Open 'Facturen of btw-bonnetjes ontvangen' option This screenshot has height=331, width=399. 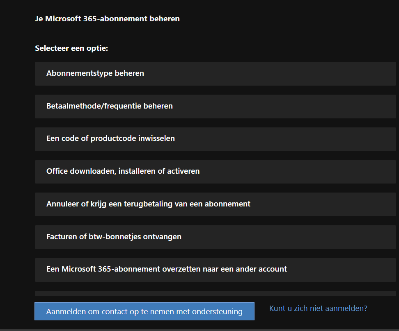pyautogui.click(x=215, y=237)
